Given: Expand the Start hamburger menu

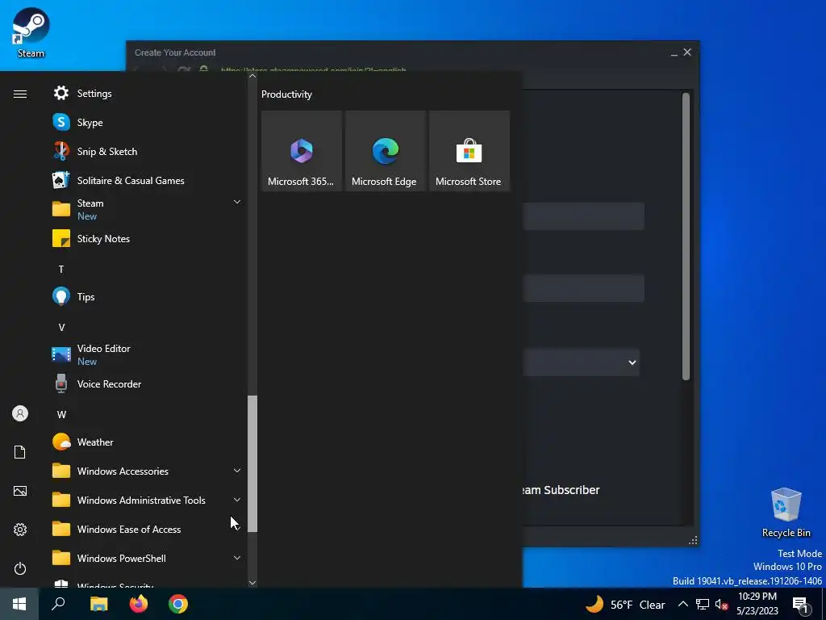Looking at the screenshot, I should coord(20,94).
